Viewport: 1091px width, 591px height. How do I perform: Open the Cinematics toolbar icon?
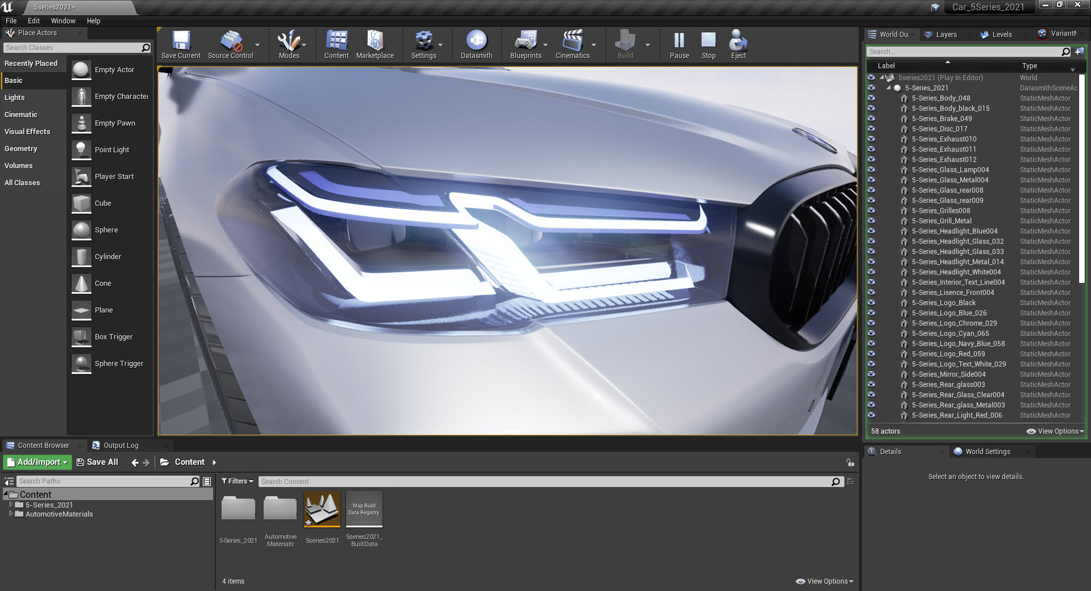(572, 41)
